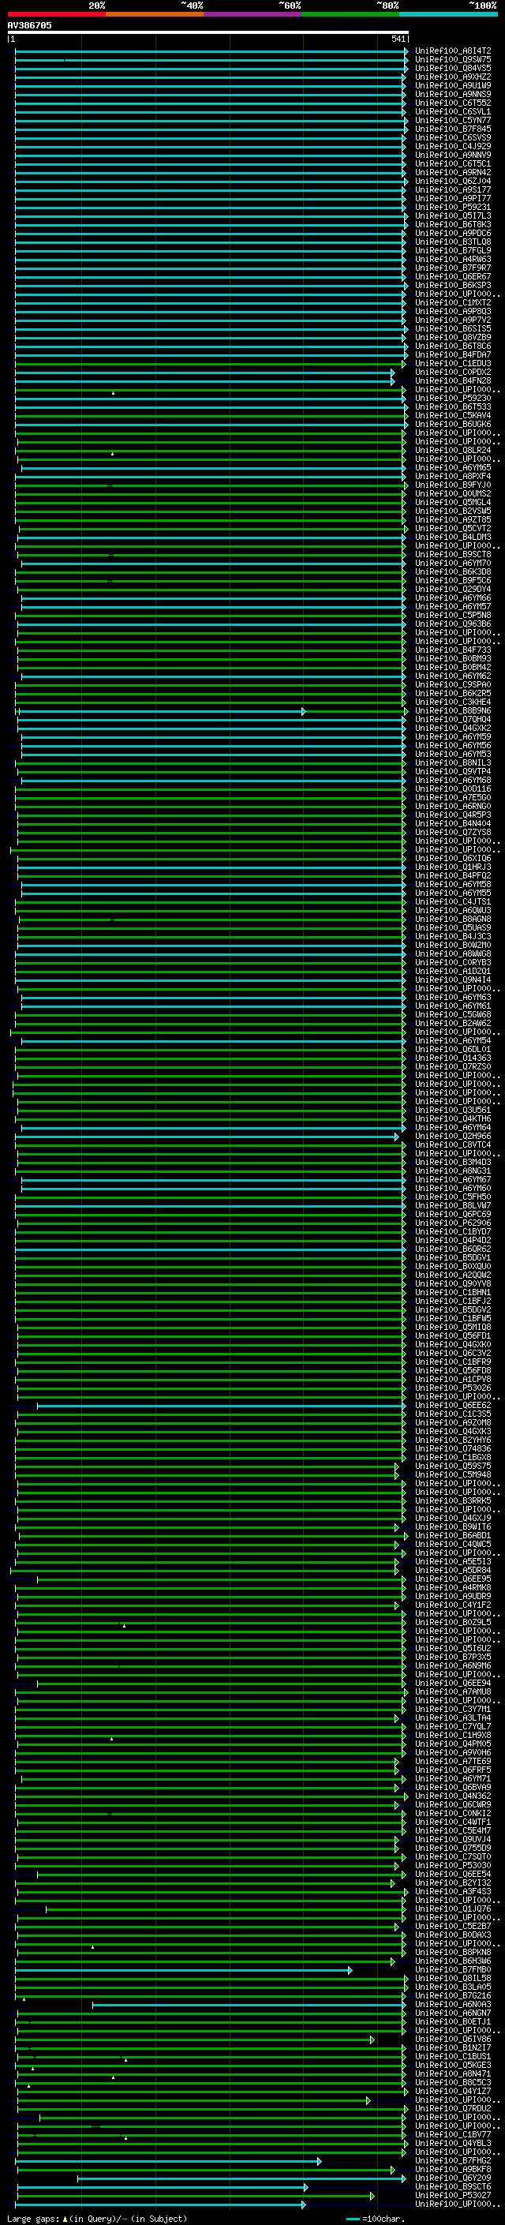This screenshot has width=505, height=2225.
Task: Click the red 20% identity legend bar
Action: [x=56, y=14]
